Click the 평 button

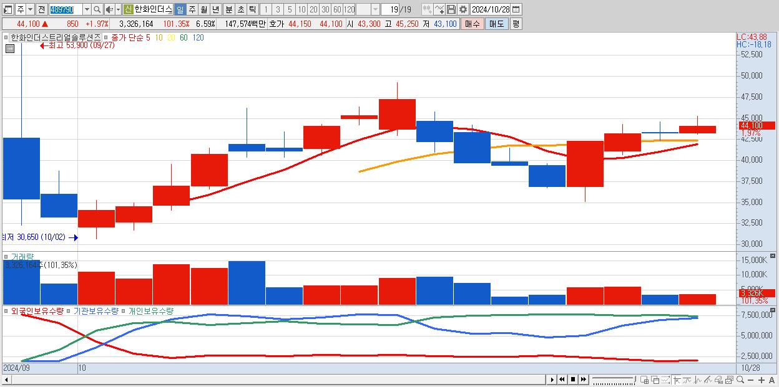(x=516, y=24)
